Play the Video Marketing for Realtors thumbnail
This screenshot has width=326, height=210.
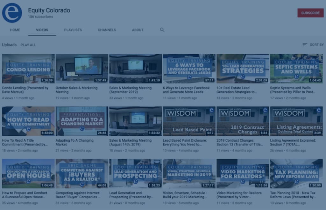(243, 173)
